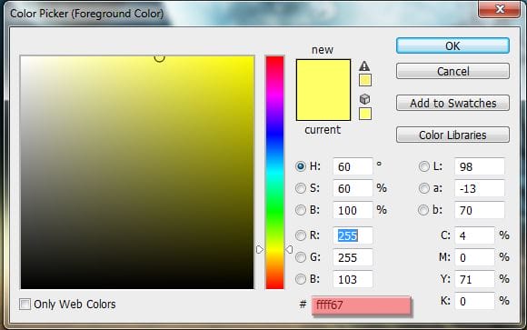Select the Lab b channel radio button

click(x=423, y=210)
